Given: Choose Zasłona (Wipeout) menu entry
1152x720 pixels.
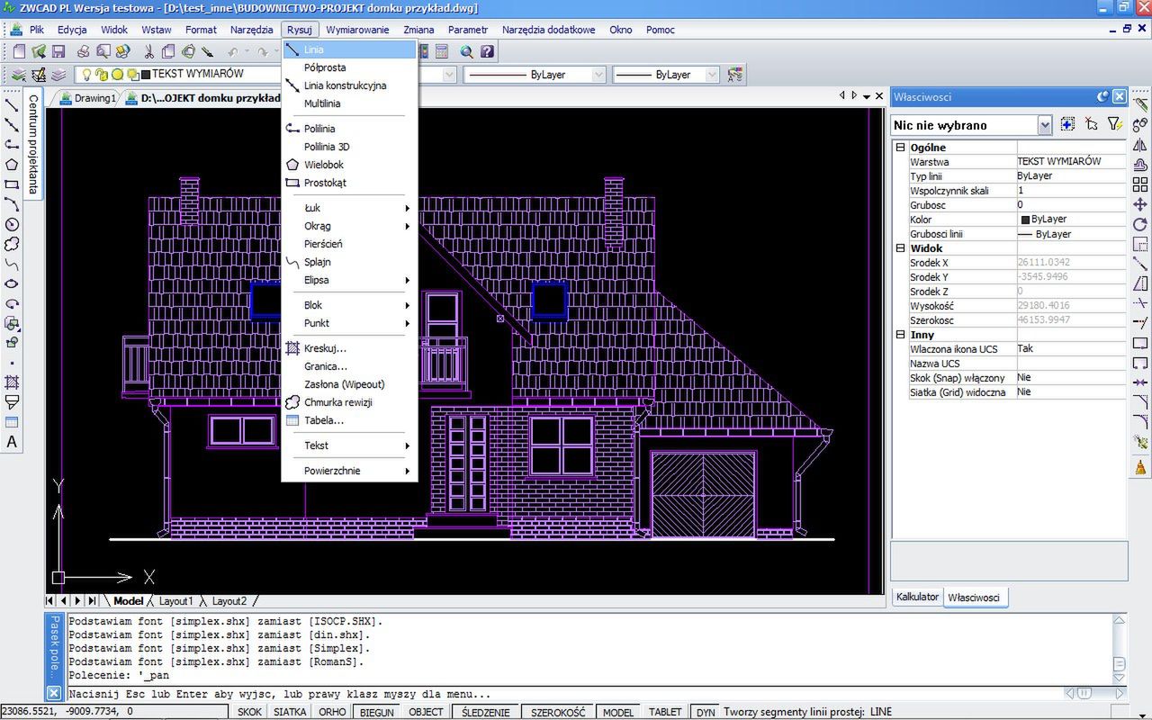Looking at the screenshot, I should [349, 384].
